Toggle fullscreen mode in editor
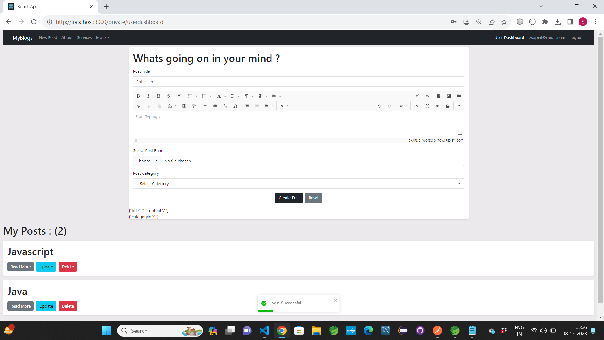This screenshot has width=604, height=340. (428, 106)
